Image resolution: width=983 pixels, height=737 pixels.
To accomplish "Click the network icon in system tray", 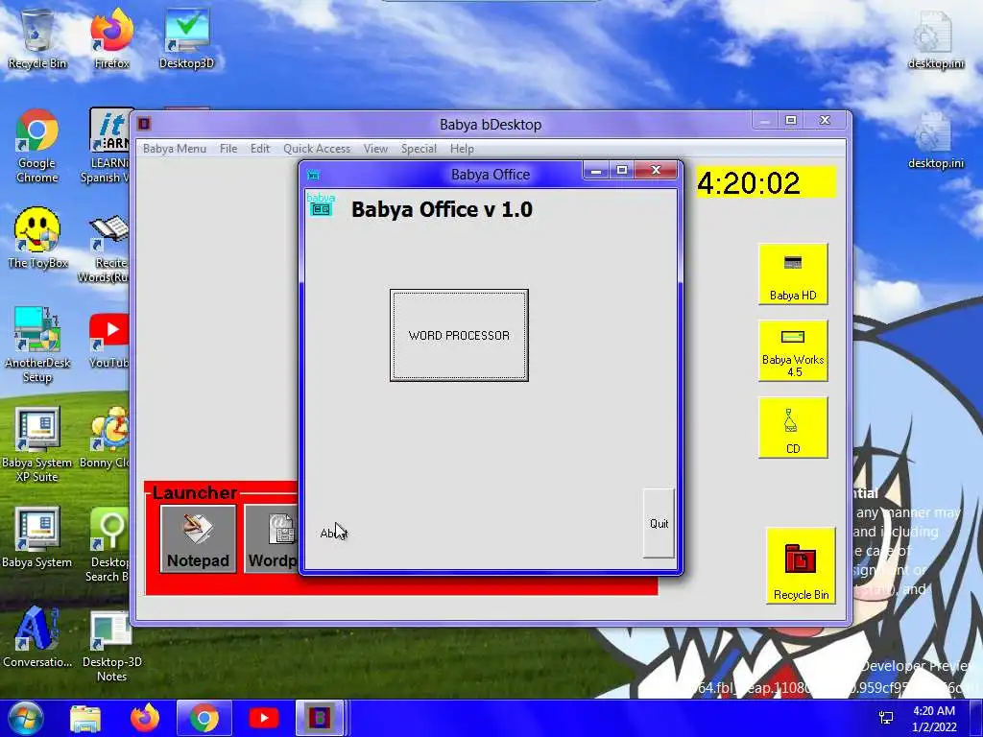I will [x=886, y=718].
